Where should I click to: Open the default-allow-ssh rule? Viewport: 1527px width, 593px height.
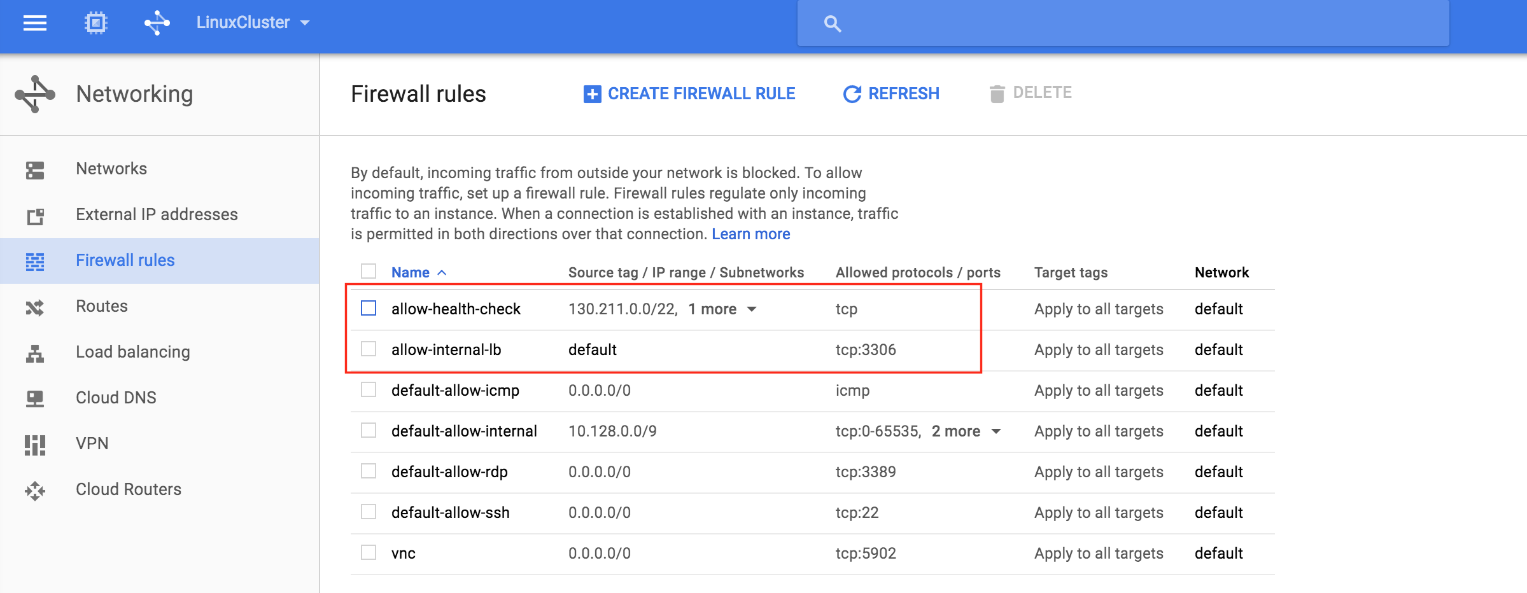click(x=450, y=513)
